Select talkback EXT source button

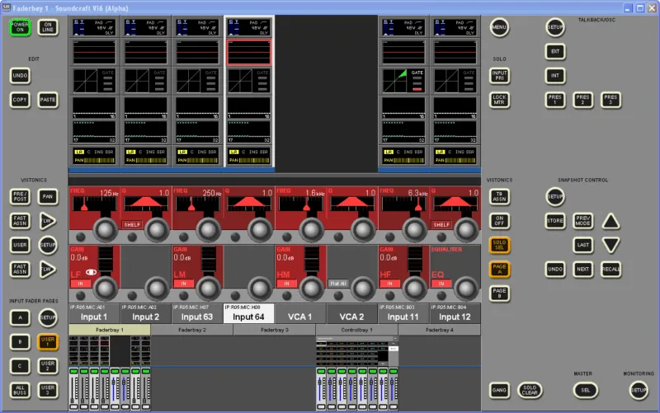[555, 51]
